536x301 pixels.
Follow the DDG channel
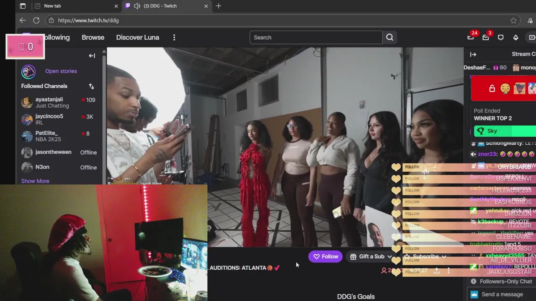tap(325, 257)
